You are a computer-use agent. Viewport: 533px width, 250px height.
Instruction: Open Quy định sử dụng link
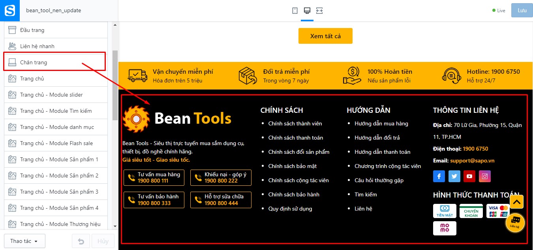click(290, 209)
